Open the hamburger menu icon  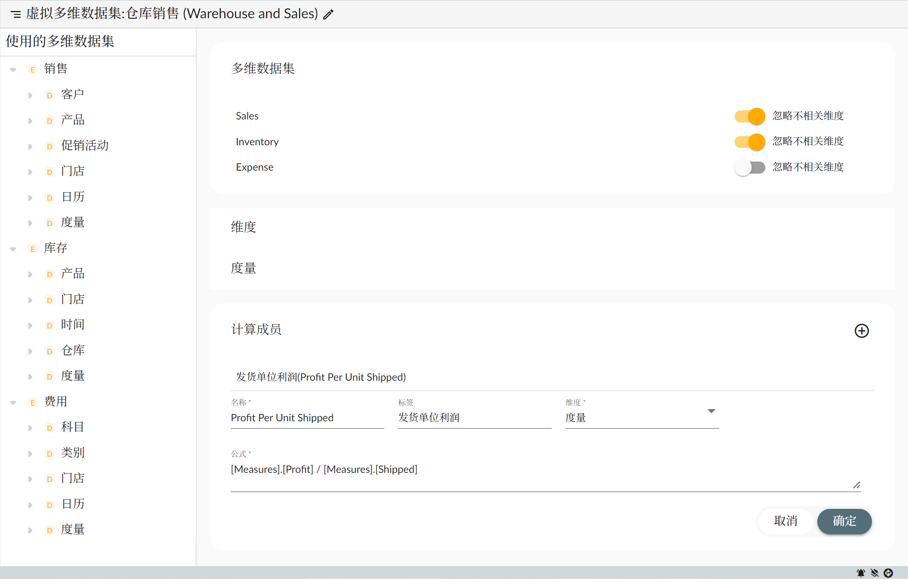[x=16, y=14]
